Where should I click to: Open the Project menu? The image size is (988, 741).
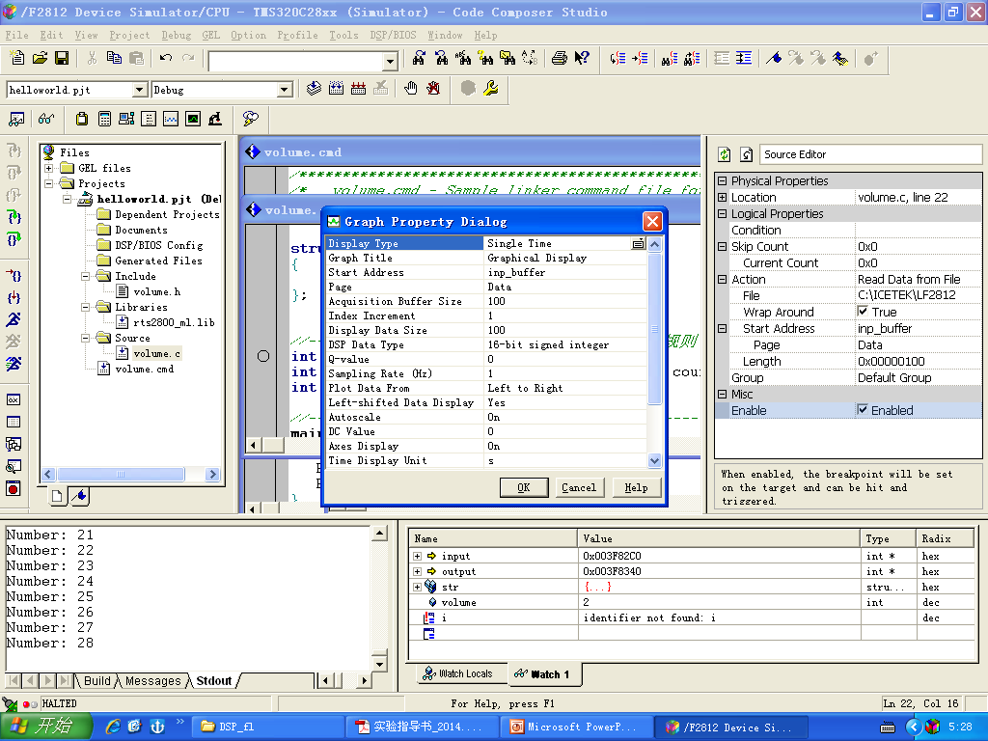(x=129, y=36)
